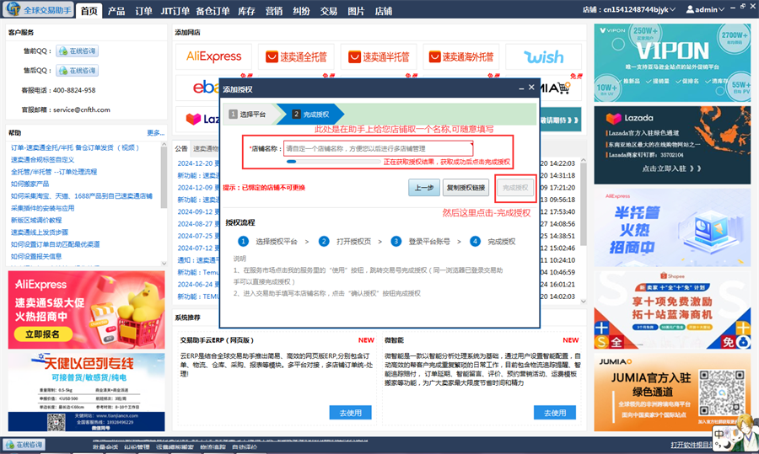This screenshot has height=454, width=759.
Task: Close the 添加授权 dialog
Action: pos(531,88)
